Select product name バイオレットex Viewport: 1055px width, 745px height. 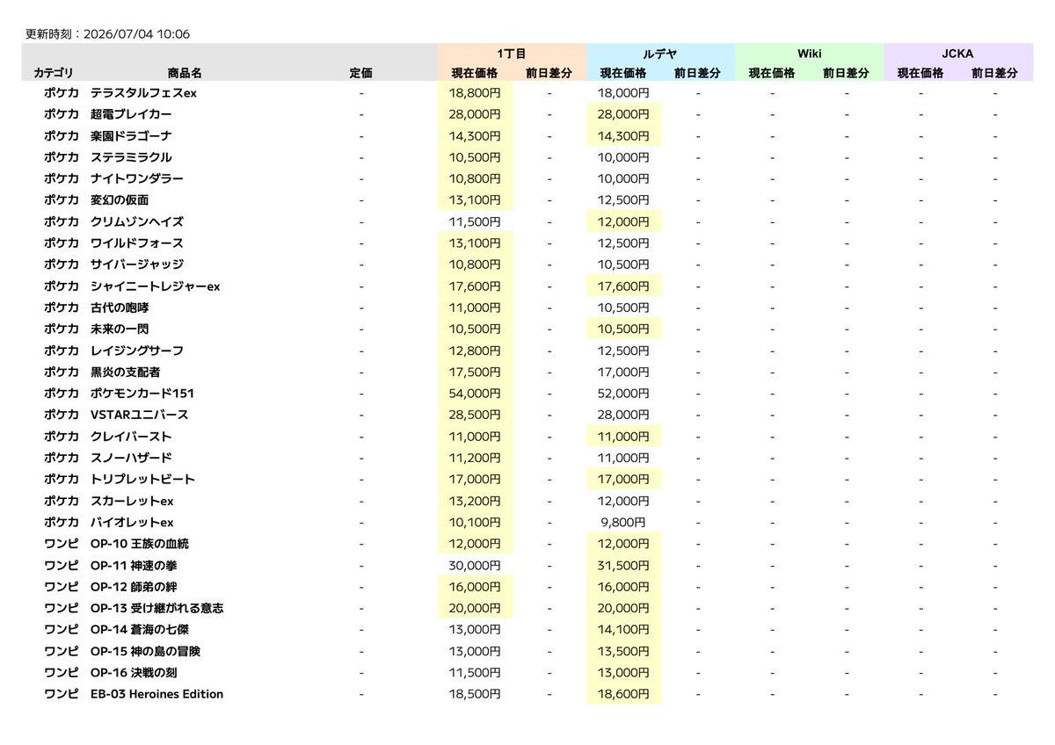(x=132, y=522)
